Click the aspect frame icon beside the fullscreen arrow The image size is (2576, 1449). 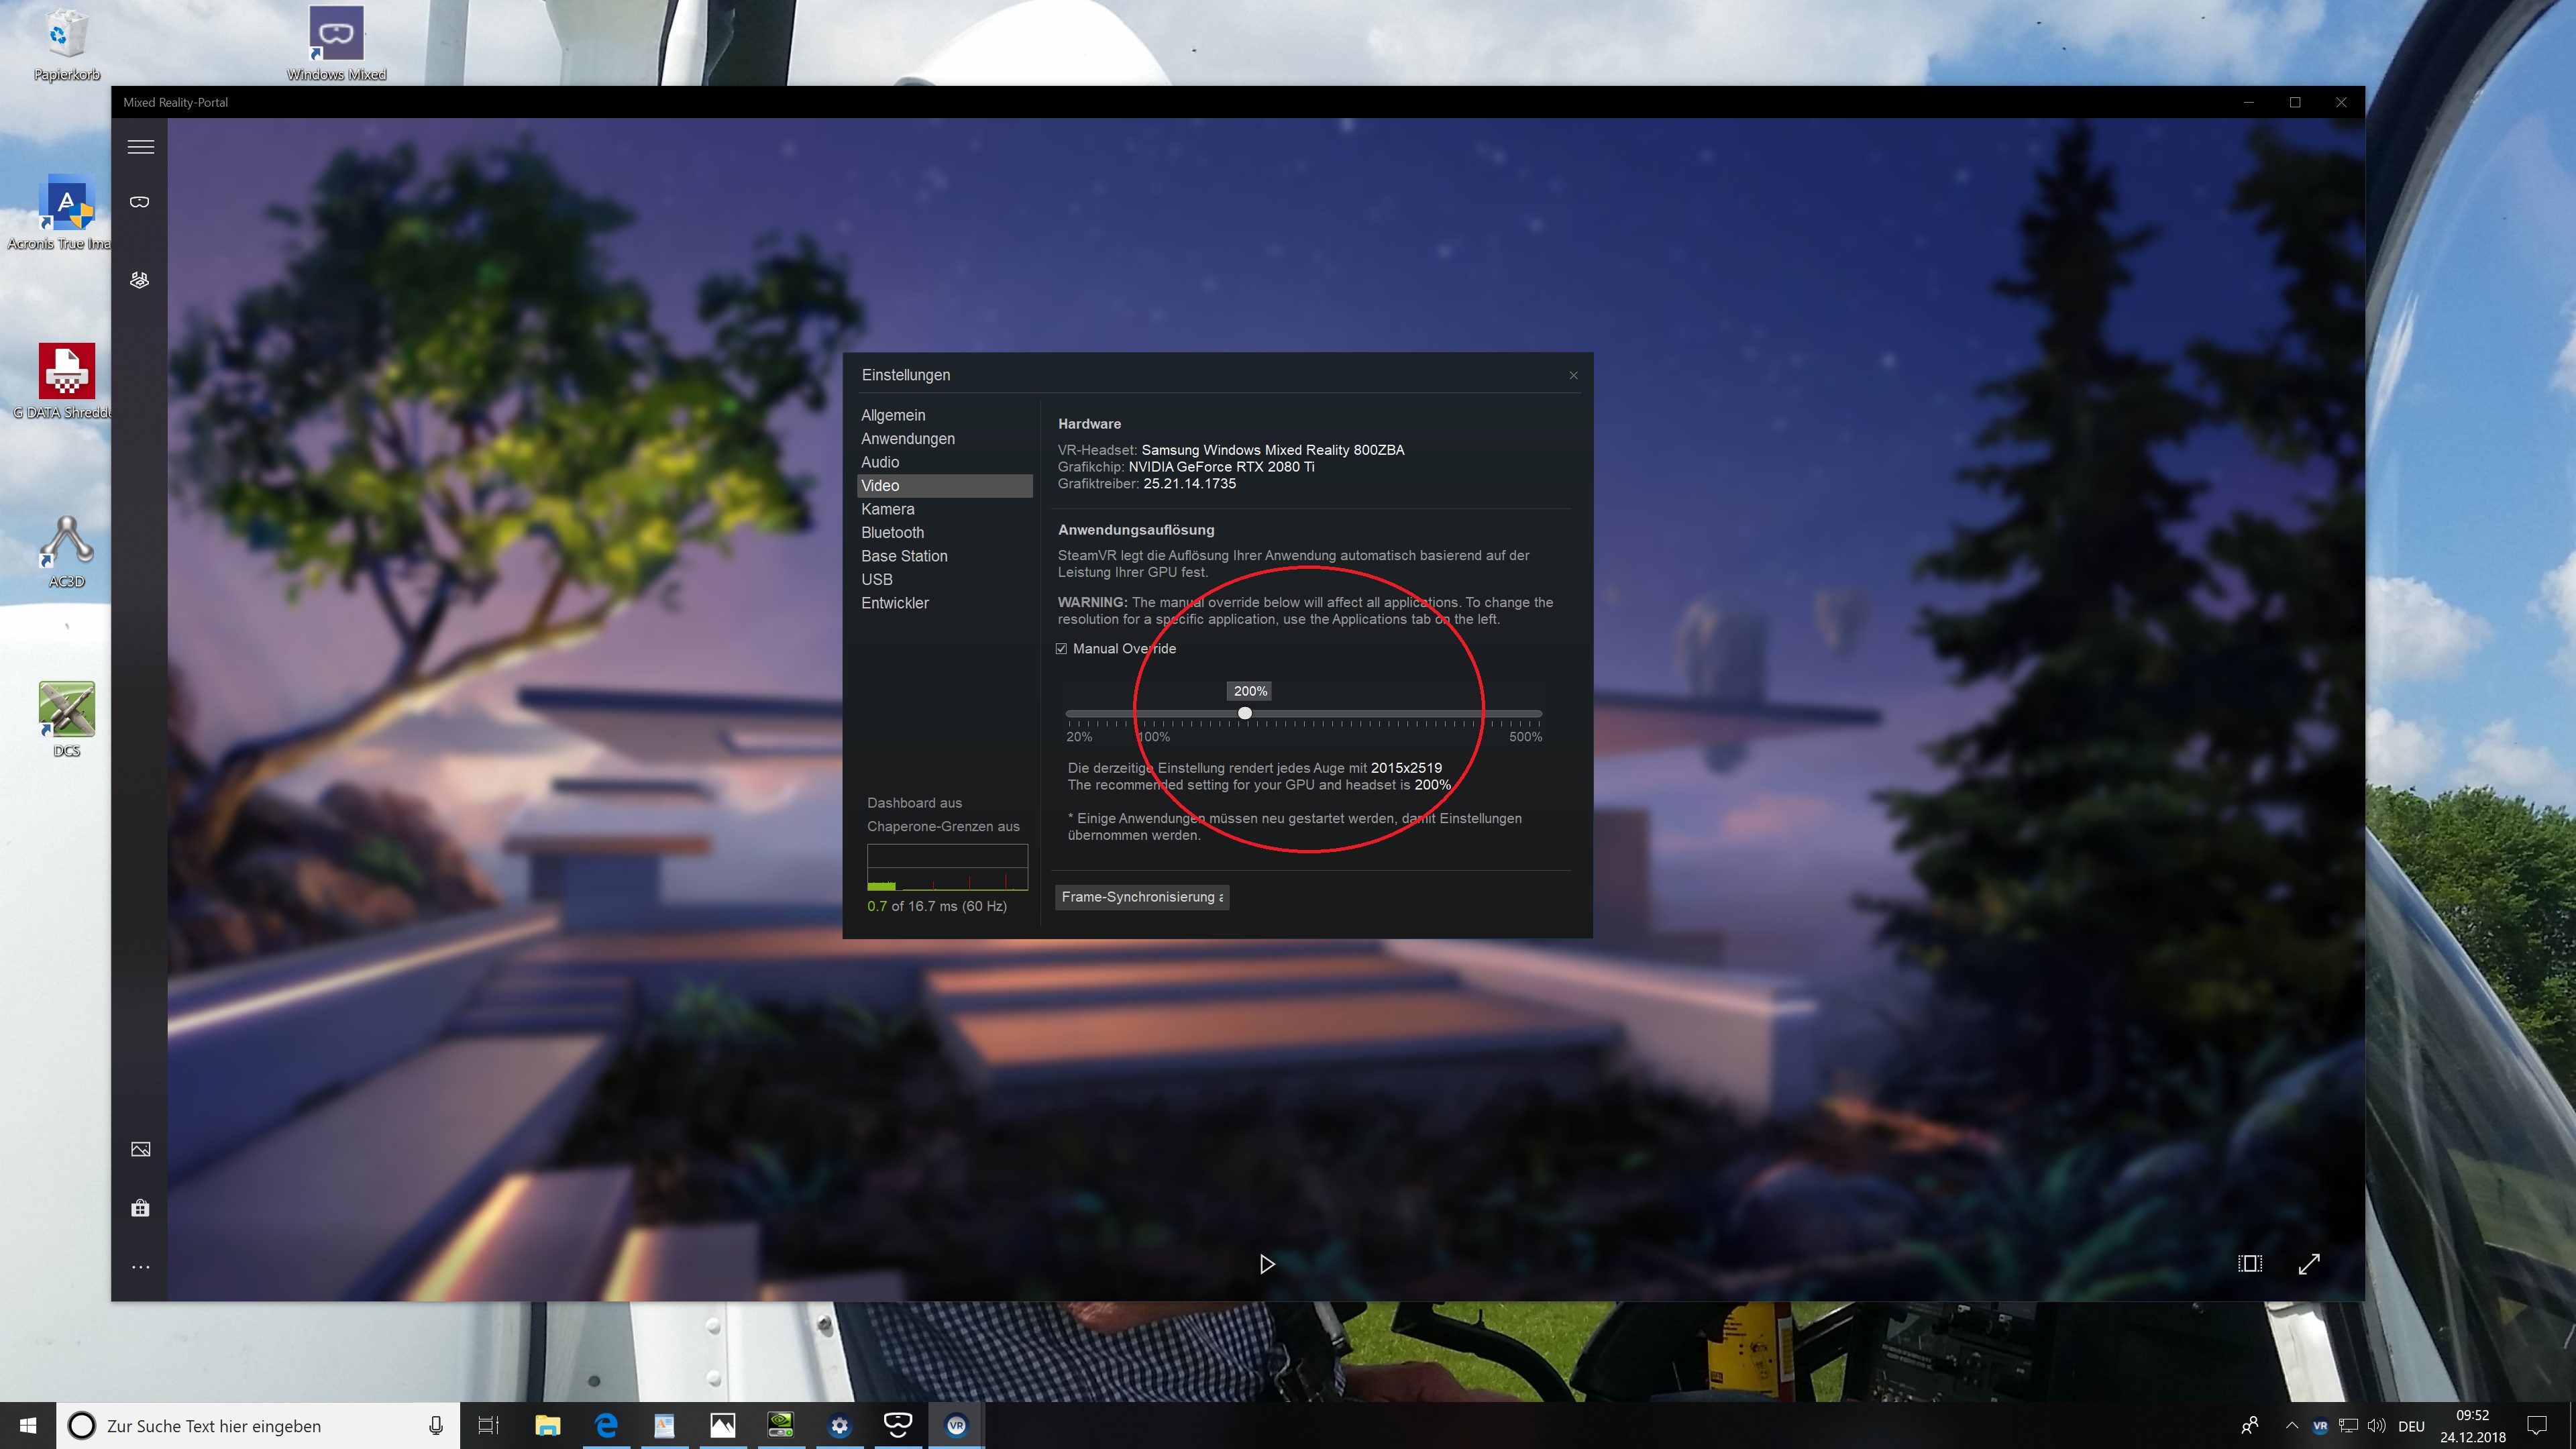2250,1264
